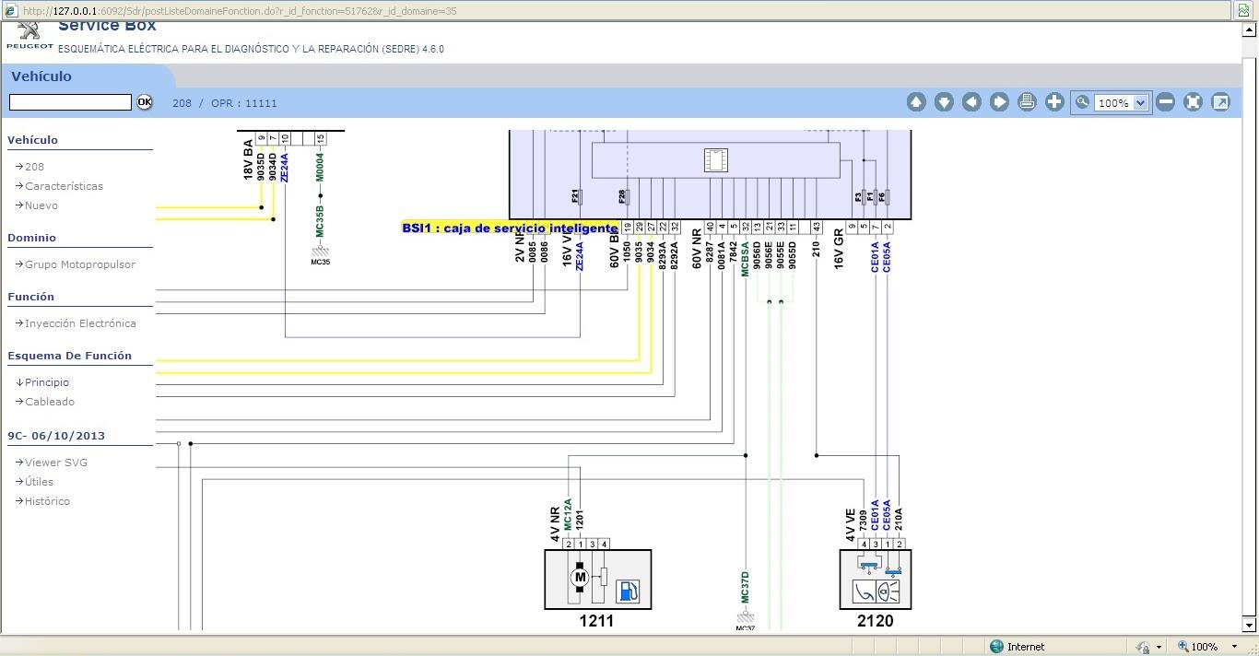Click the 9C- 06/10/2013 sidebar heading

coord(56,436)
